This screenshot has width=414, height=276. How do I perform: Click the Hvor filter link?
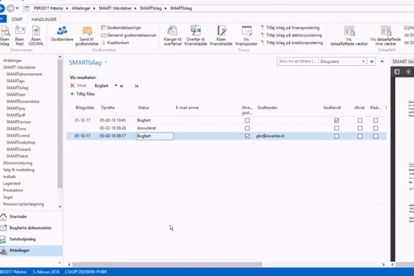pos(82,85)
